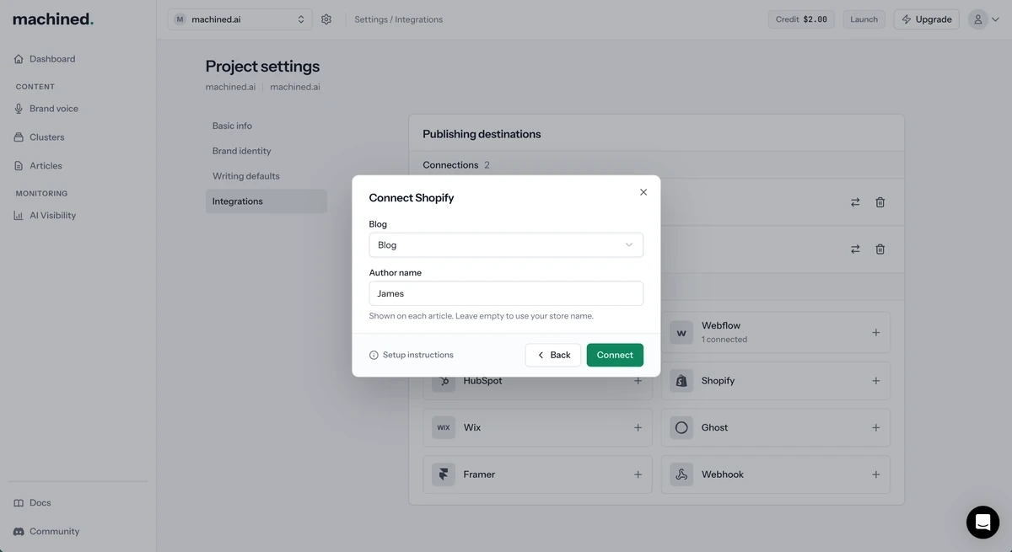Image resolution: width=1012 pixels, height=552 pixels.
Task: Click the Shopify logo icon
Action: [x=681, y=381]
